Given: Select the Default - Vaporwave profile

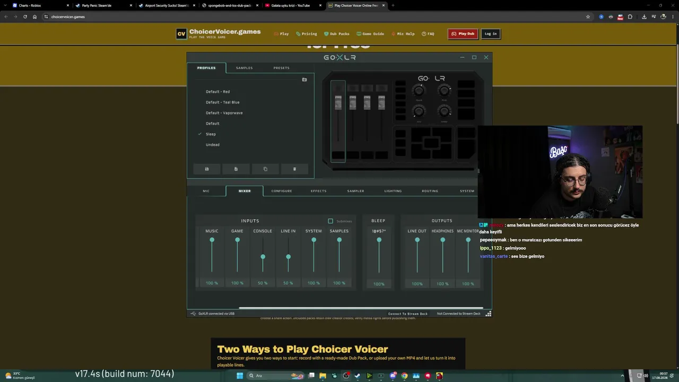Looking at the screenshot, I should pyautogui.click(x=224, y=113).
